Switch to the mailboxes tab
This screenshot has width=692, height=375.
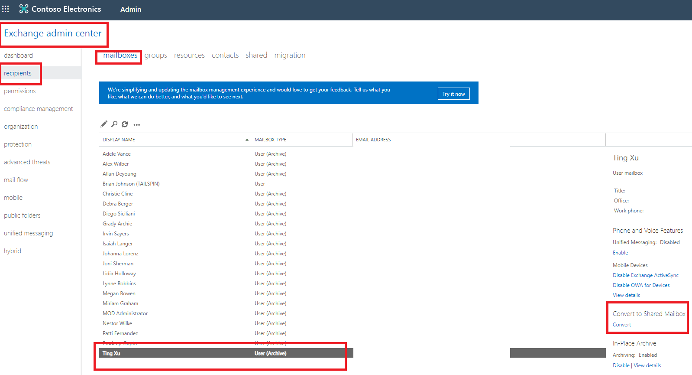tap(120, 55)
